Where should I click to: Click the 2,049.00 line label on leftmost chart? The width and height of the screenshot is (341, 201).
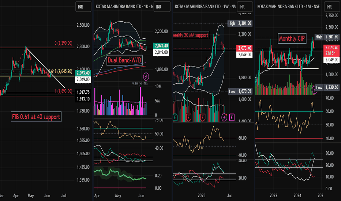(x=83, y=80)
